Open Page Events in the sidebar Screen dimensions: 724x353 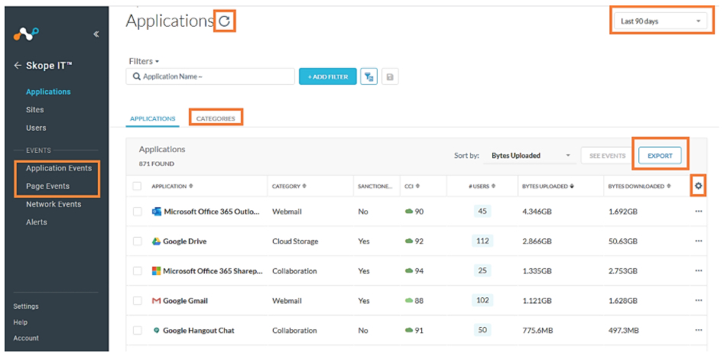click(48, 186)
